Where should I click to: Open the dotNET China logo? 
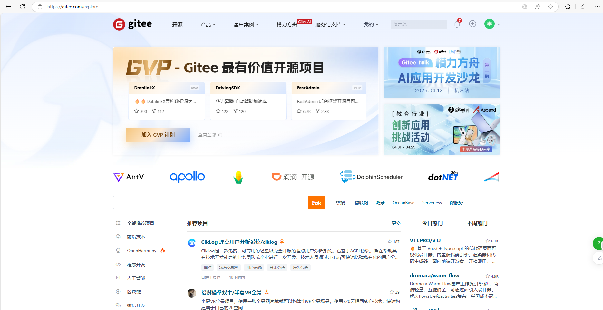click(443, 177)
